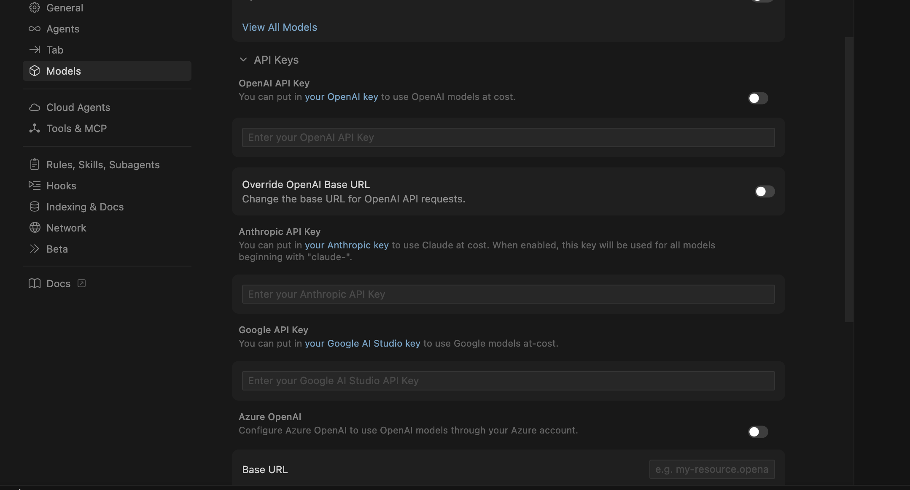Open the View All Models link
The image size is (910, 490).
pyautogui.click(x=279, y=27)
